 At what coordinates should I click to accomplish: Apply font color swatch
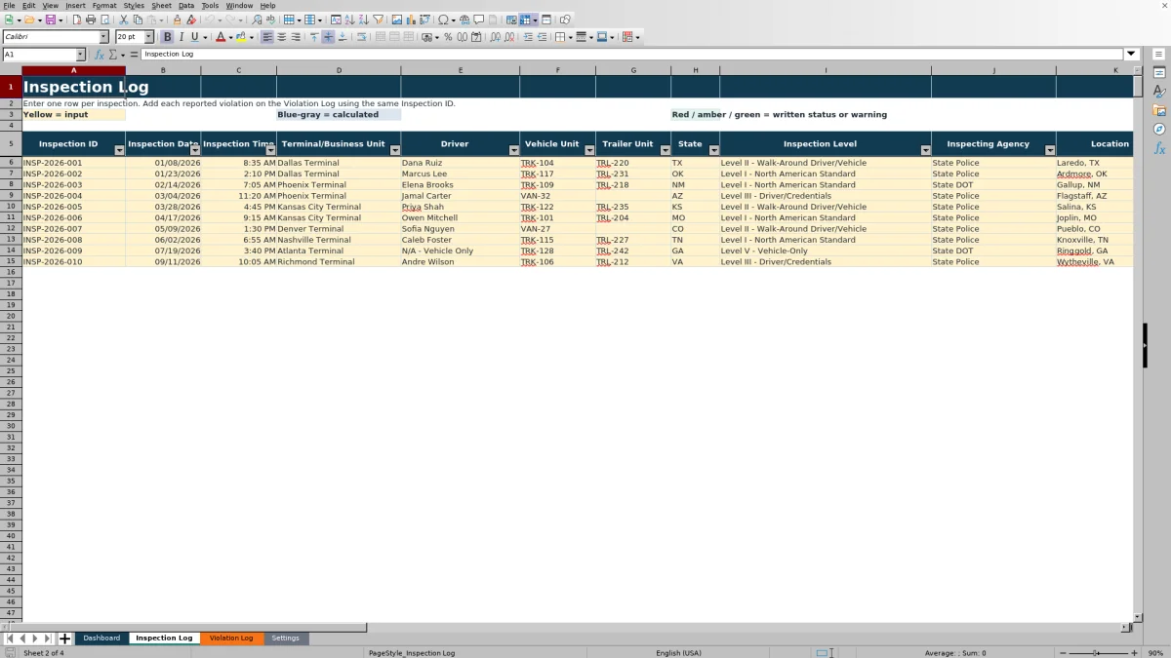(x=221, y=37)
